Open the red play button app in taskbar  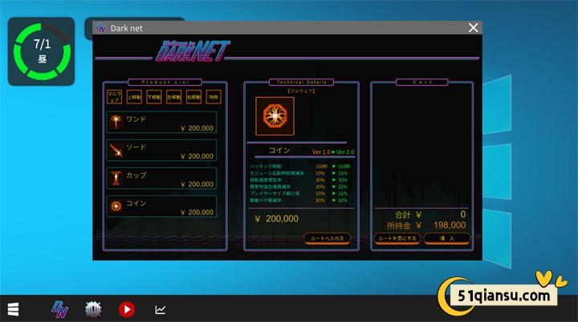pos(127,309)
